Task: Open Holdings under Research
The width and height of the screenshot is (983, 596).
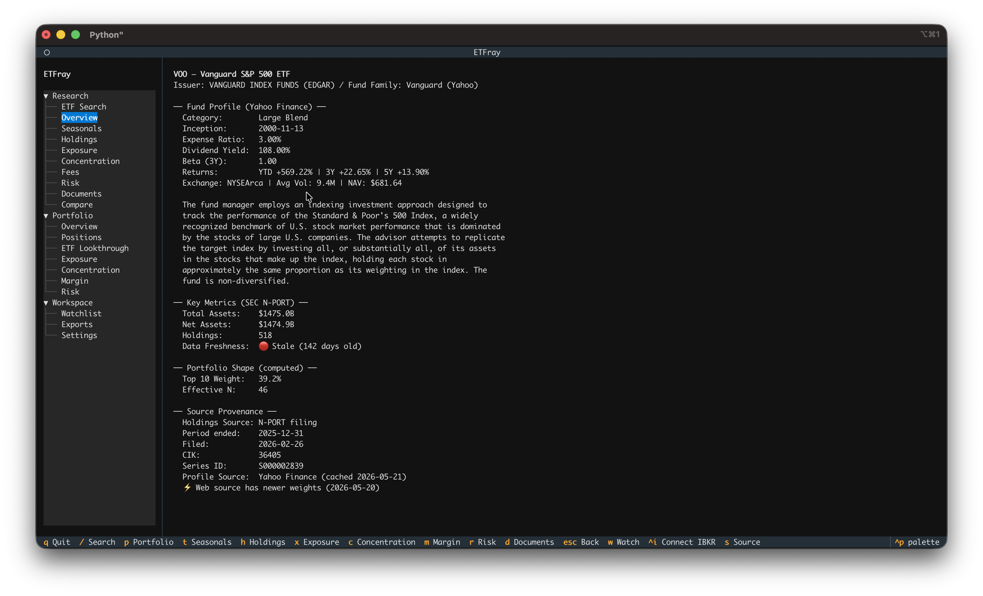Action: pos(79,139)
